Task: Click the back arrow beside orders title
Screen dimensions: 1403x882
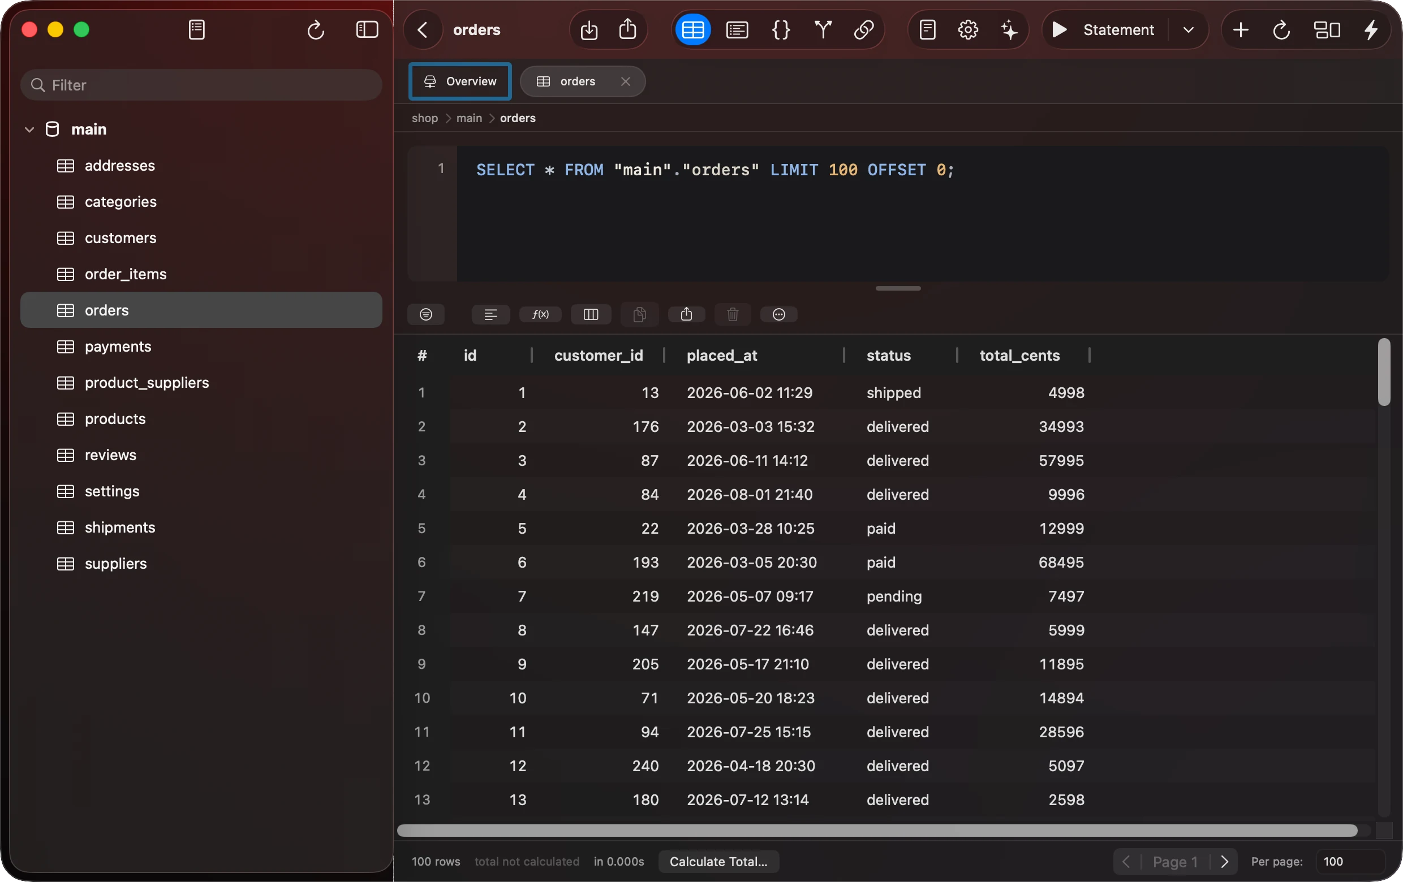Action: [423, 30]
